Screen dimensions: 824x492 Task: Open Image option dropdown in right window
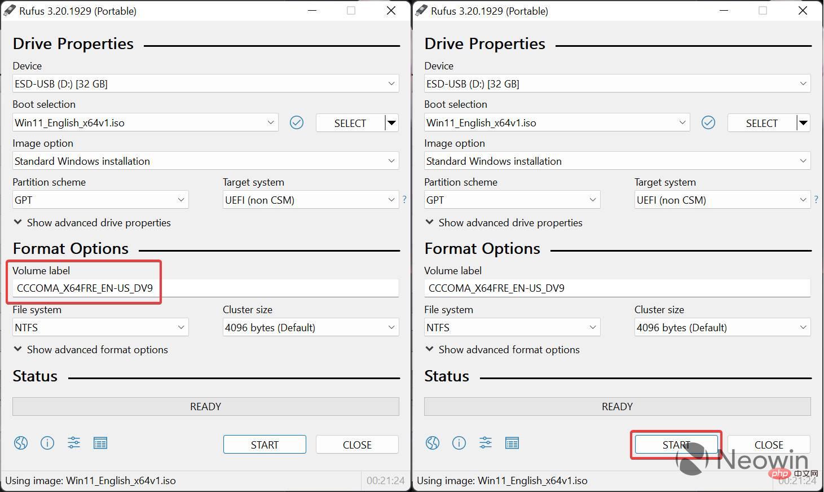click(618, 161)
